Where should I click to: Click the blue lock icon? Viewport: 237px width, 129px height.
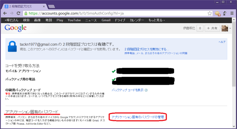pos(12,47)
